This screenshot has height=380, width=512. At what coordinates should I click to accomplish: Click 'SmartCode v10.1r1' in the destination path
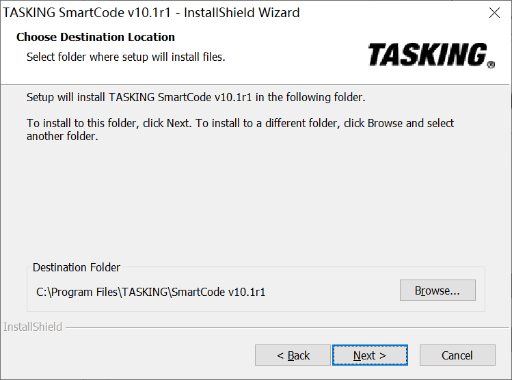(x=218, y=292)
